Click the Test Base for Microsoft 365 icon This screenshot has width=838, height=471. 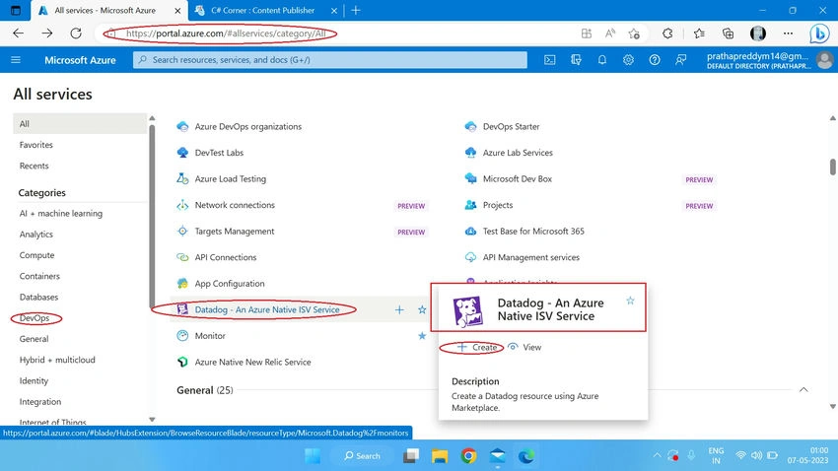[x=471, y=232]
